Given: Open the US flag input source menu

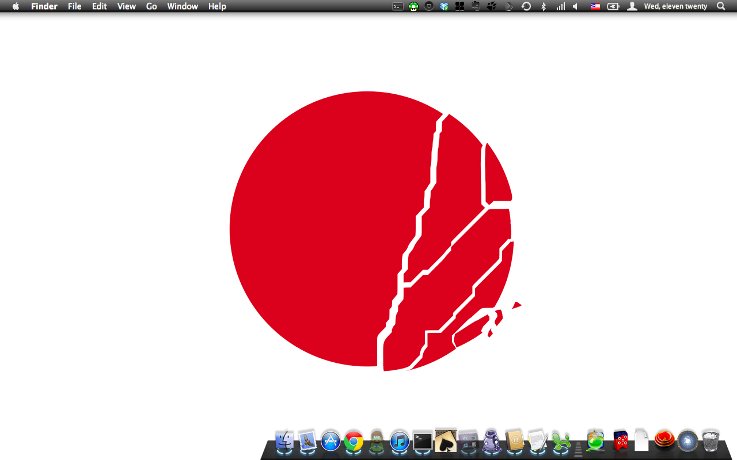Looking at the screenshot, I should 595,6.
